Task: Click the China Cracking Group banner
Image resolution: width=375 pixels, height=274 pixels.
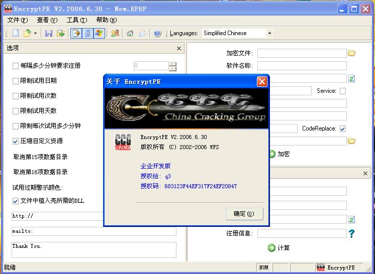Action: pos(186,108)
